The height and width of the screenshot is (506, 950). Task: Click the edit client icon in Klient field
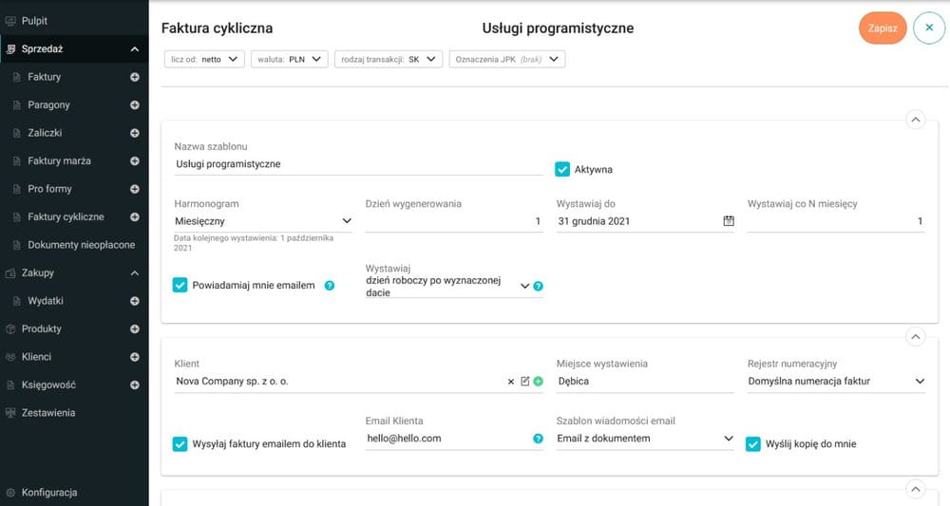(x=524, y=382)
